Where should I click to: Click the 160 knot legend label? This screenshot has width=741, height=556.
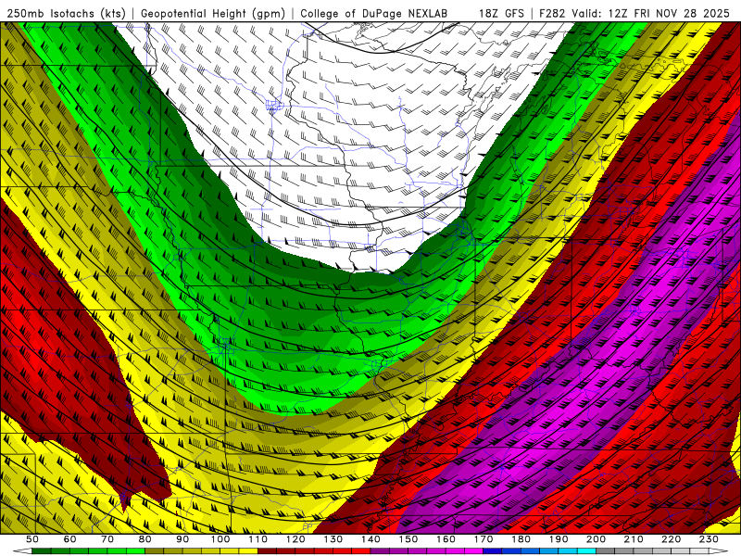click(446, 539)
